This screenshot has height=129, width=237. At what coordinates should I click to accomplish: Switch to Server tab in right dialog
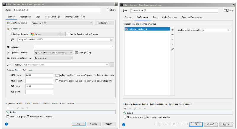(128, 17)
